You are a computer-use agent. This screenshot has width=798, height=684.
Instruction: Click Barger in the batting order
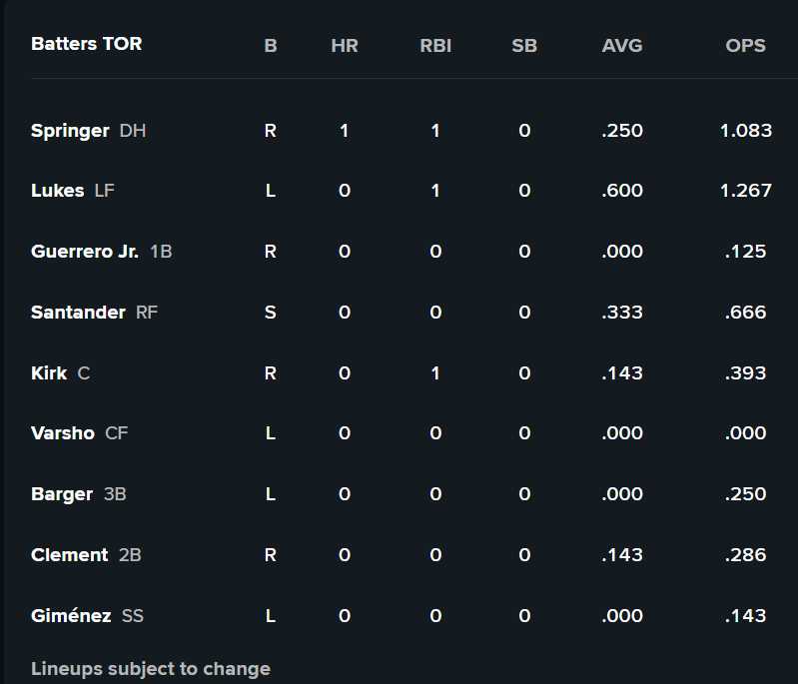point(62,494)
